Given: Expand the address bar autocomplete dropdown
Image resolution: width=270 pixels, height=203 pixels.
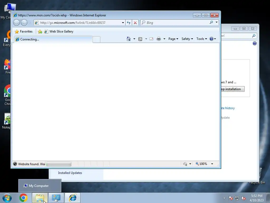Looking at the screenshot, I should (123, 23).
